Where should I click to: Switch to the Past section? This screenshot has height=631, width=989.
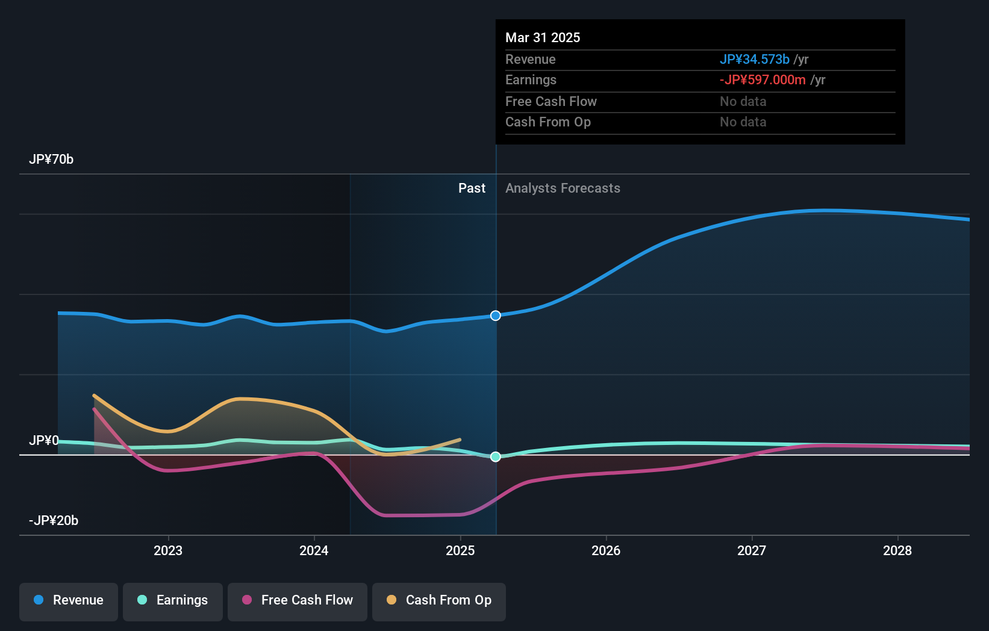pyautogui.click(x=472, y=188)
